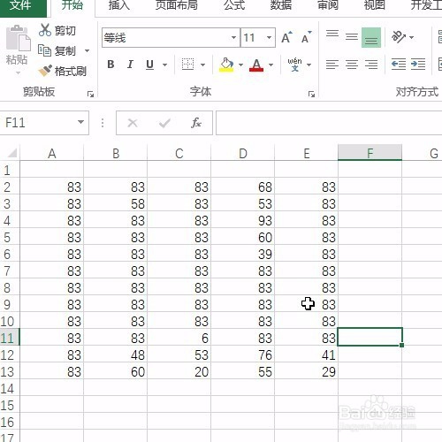Expand fill color dropdown arrow
The image size is (442, 442).
point(240,65)
